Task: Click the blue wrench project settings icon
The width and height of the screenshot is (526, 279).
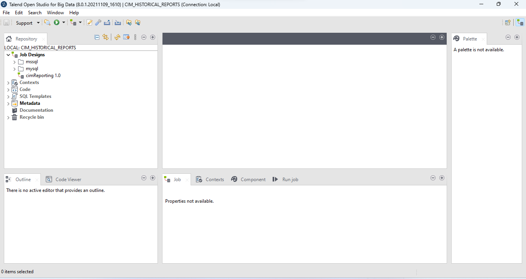Action: click(98, 23)
